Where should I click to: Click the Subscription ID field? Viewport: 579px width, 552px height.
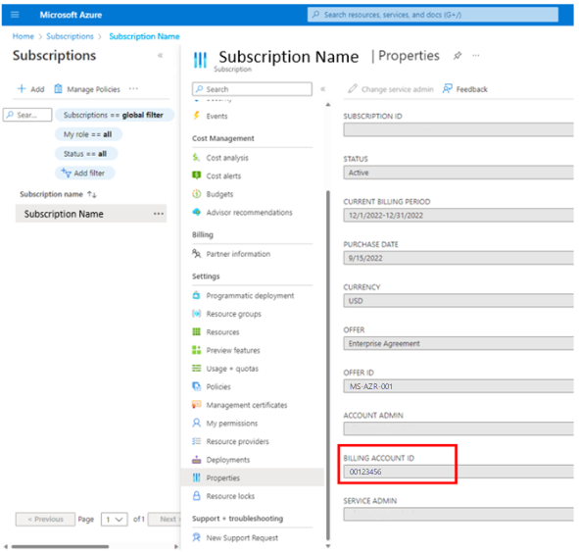tap(458, 129)
